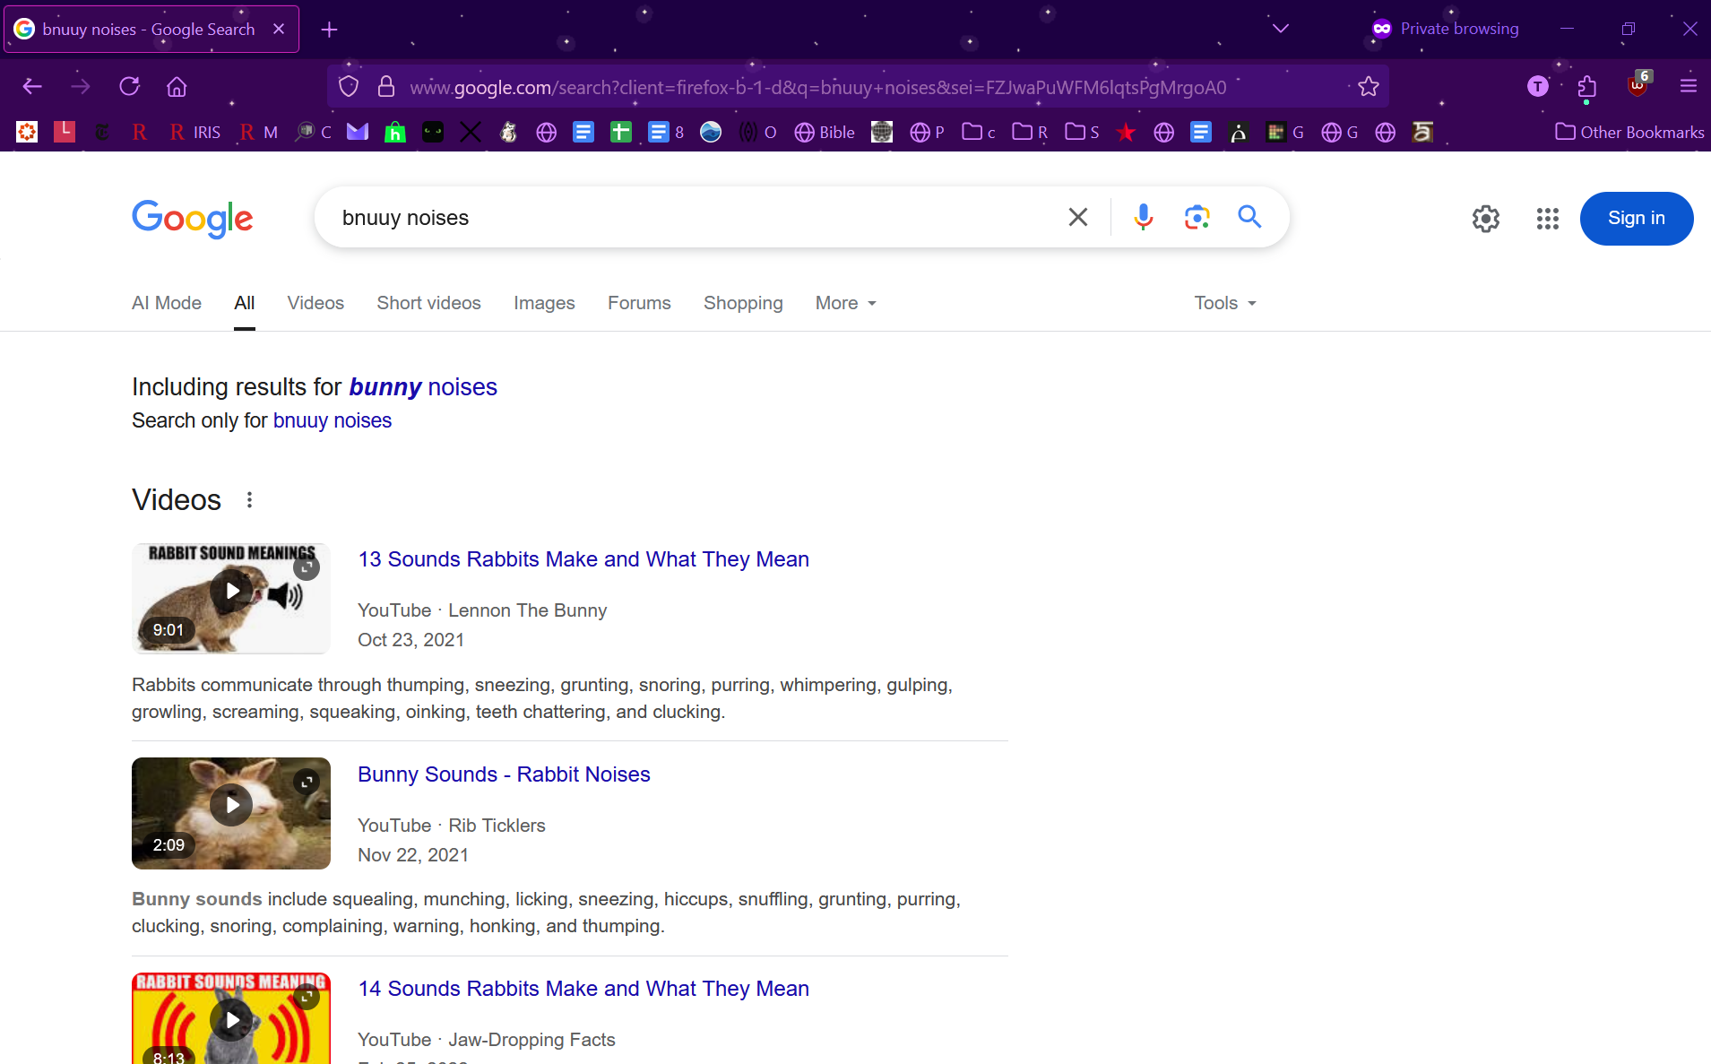Open the Firefox application menu
1711x1064 pixels.
coord(1689,86)
